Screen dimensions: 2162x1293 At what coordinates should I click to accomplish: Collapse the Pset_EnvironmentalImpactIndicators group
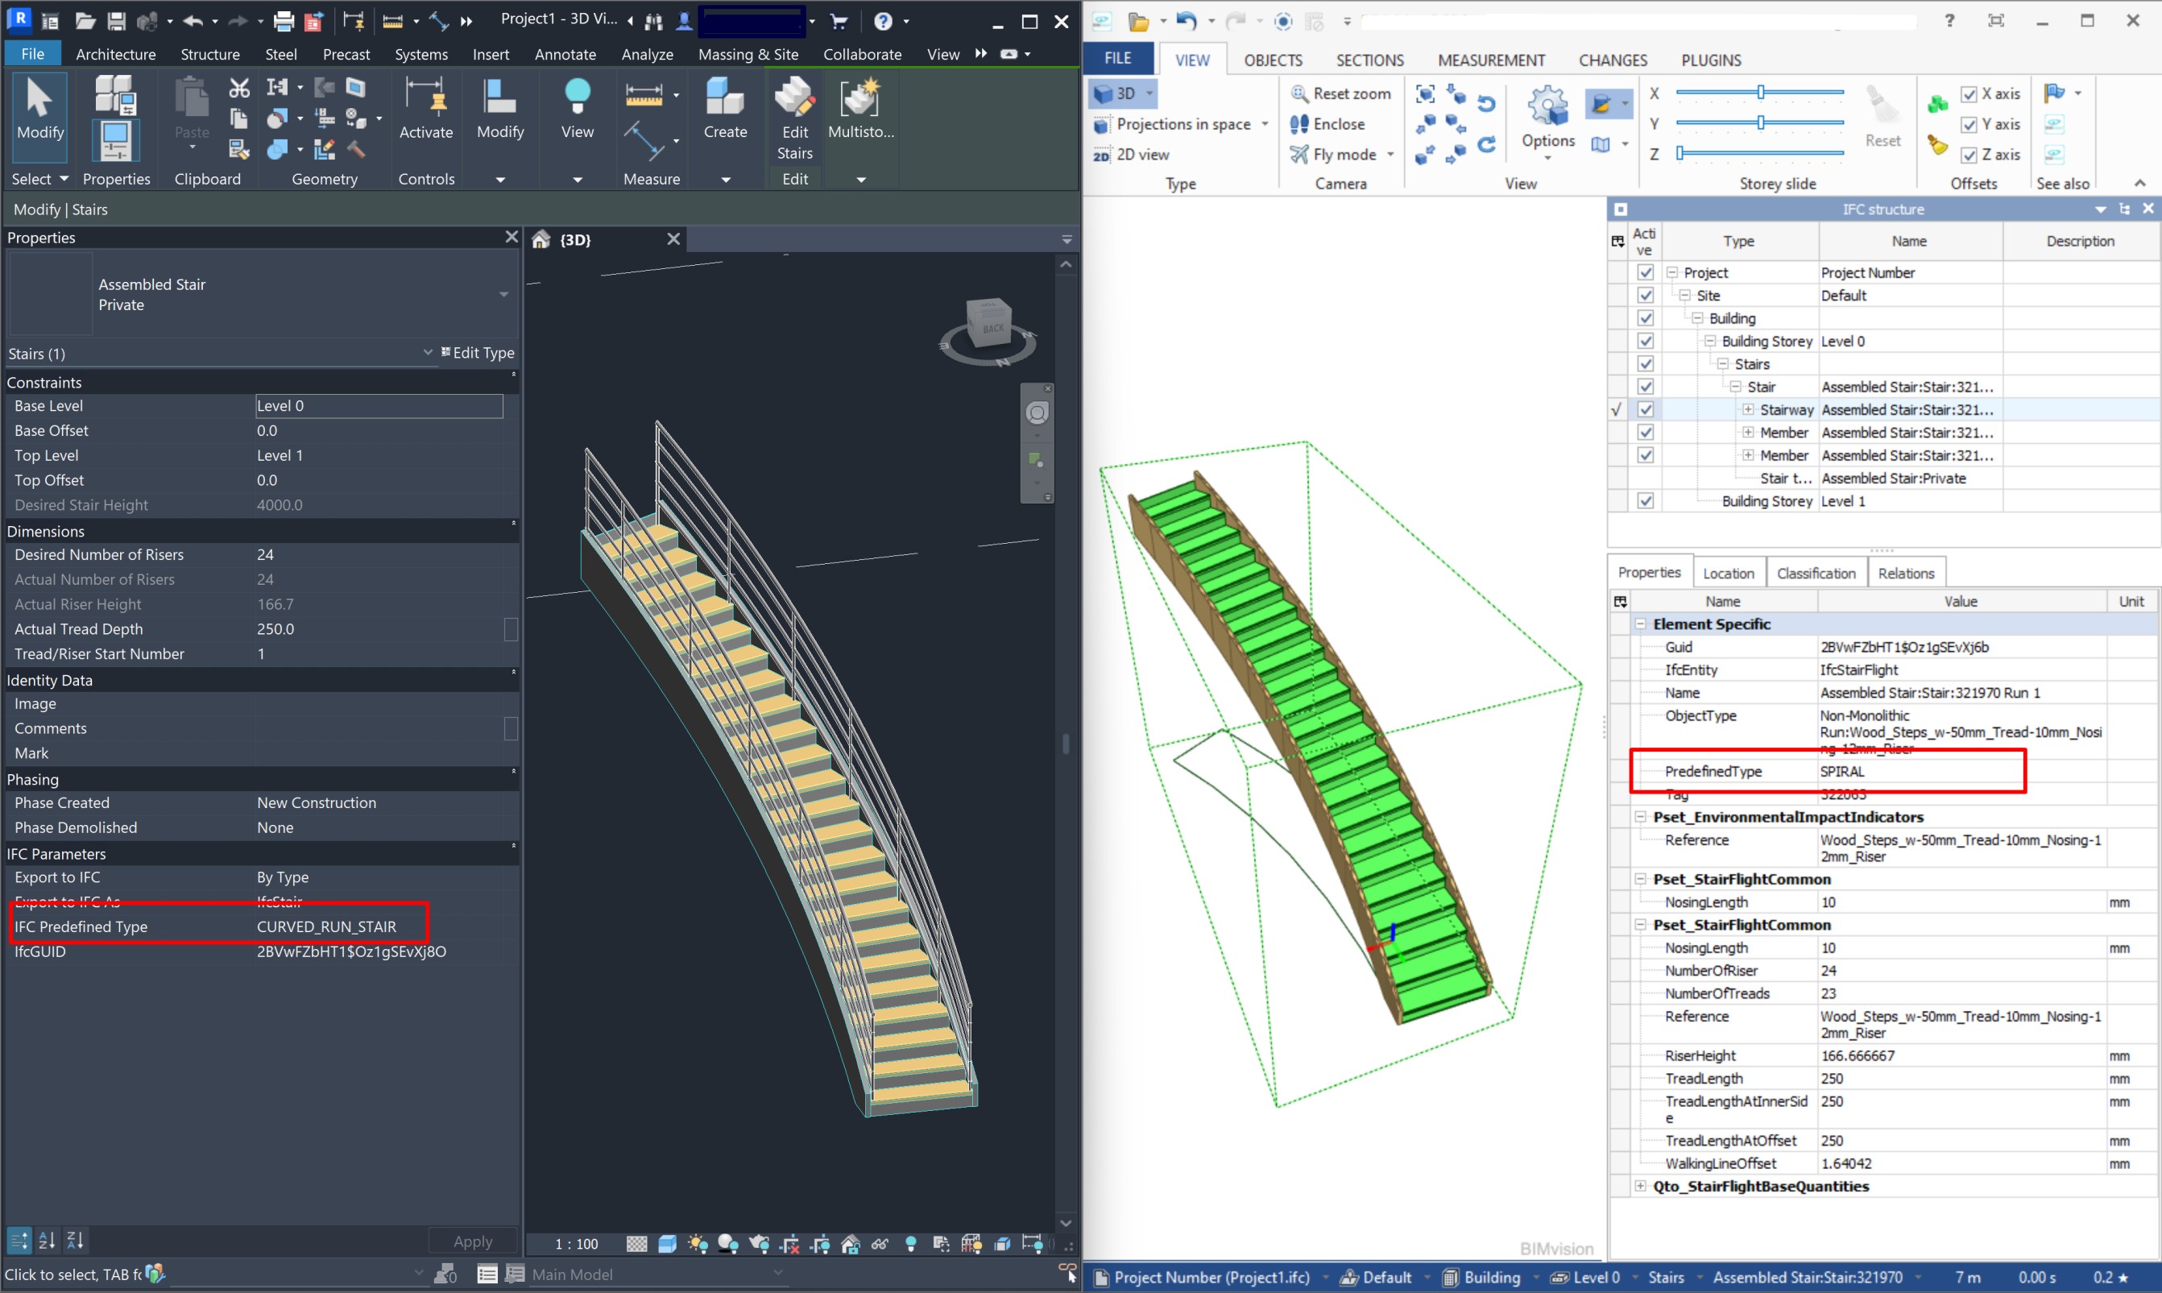point(1641,816)
